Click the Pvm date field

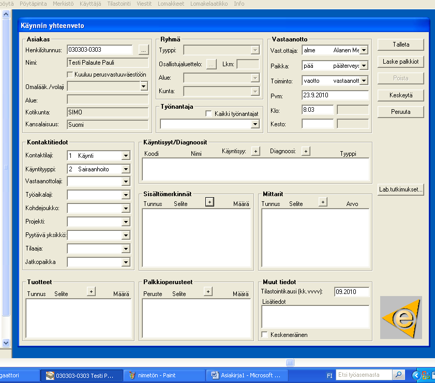point(335,95)
